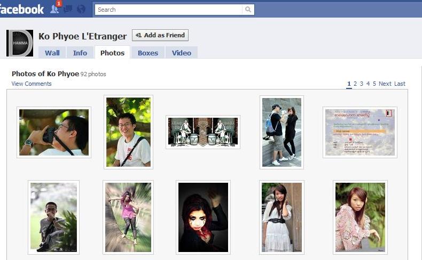Open the dark gothic makeup portrait

203,217
